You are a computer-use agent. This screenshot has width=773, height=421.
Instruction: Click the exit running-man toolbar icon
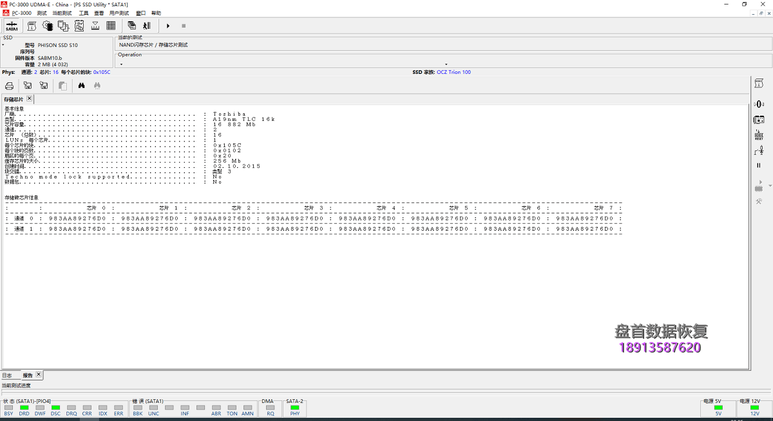(147, 26)
